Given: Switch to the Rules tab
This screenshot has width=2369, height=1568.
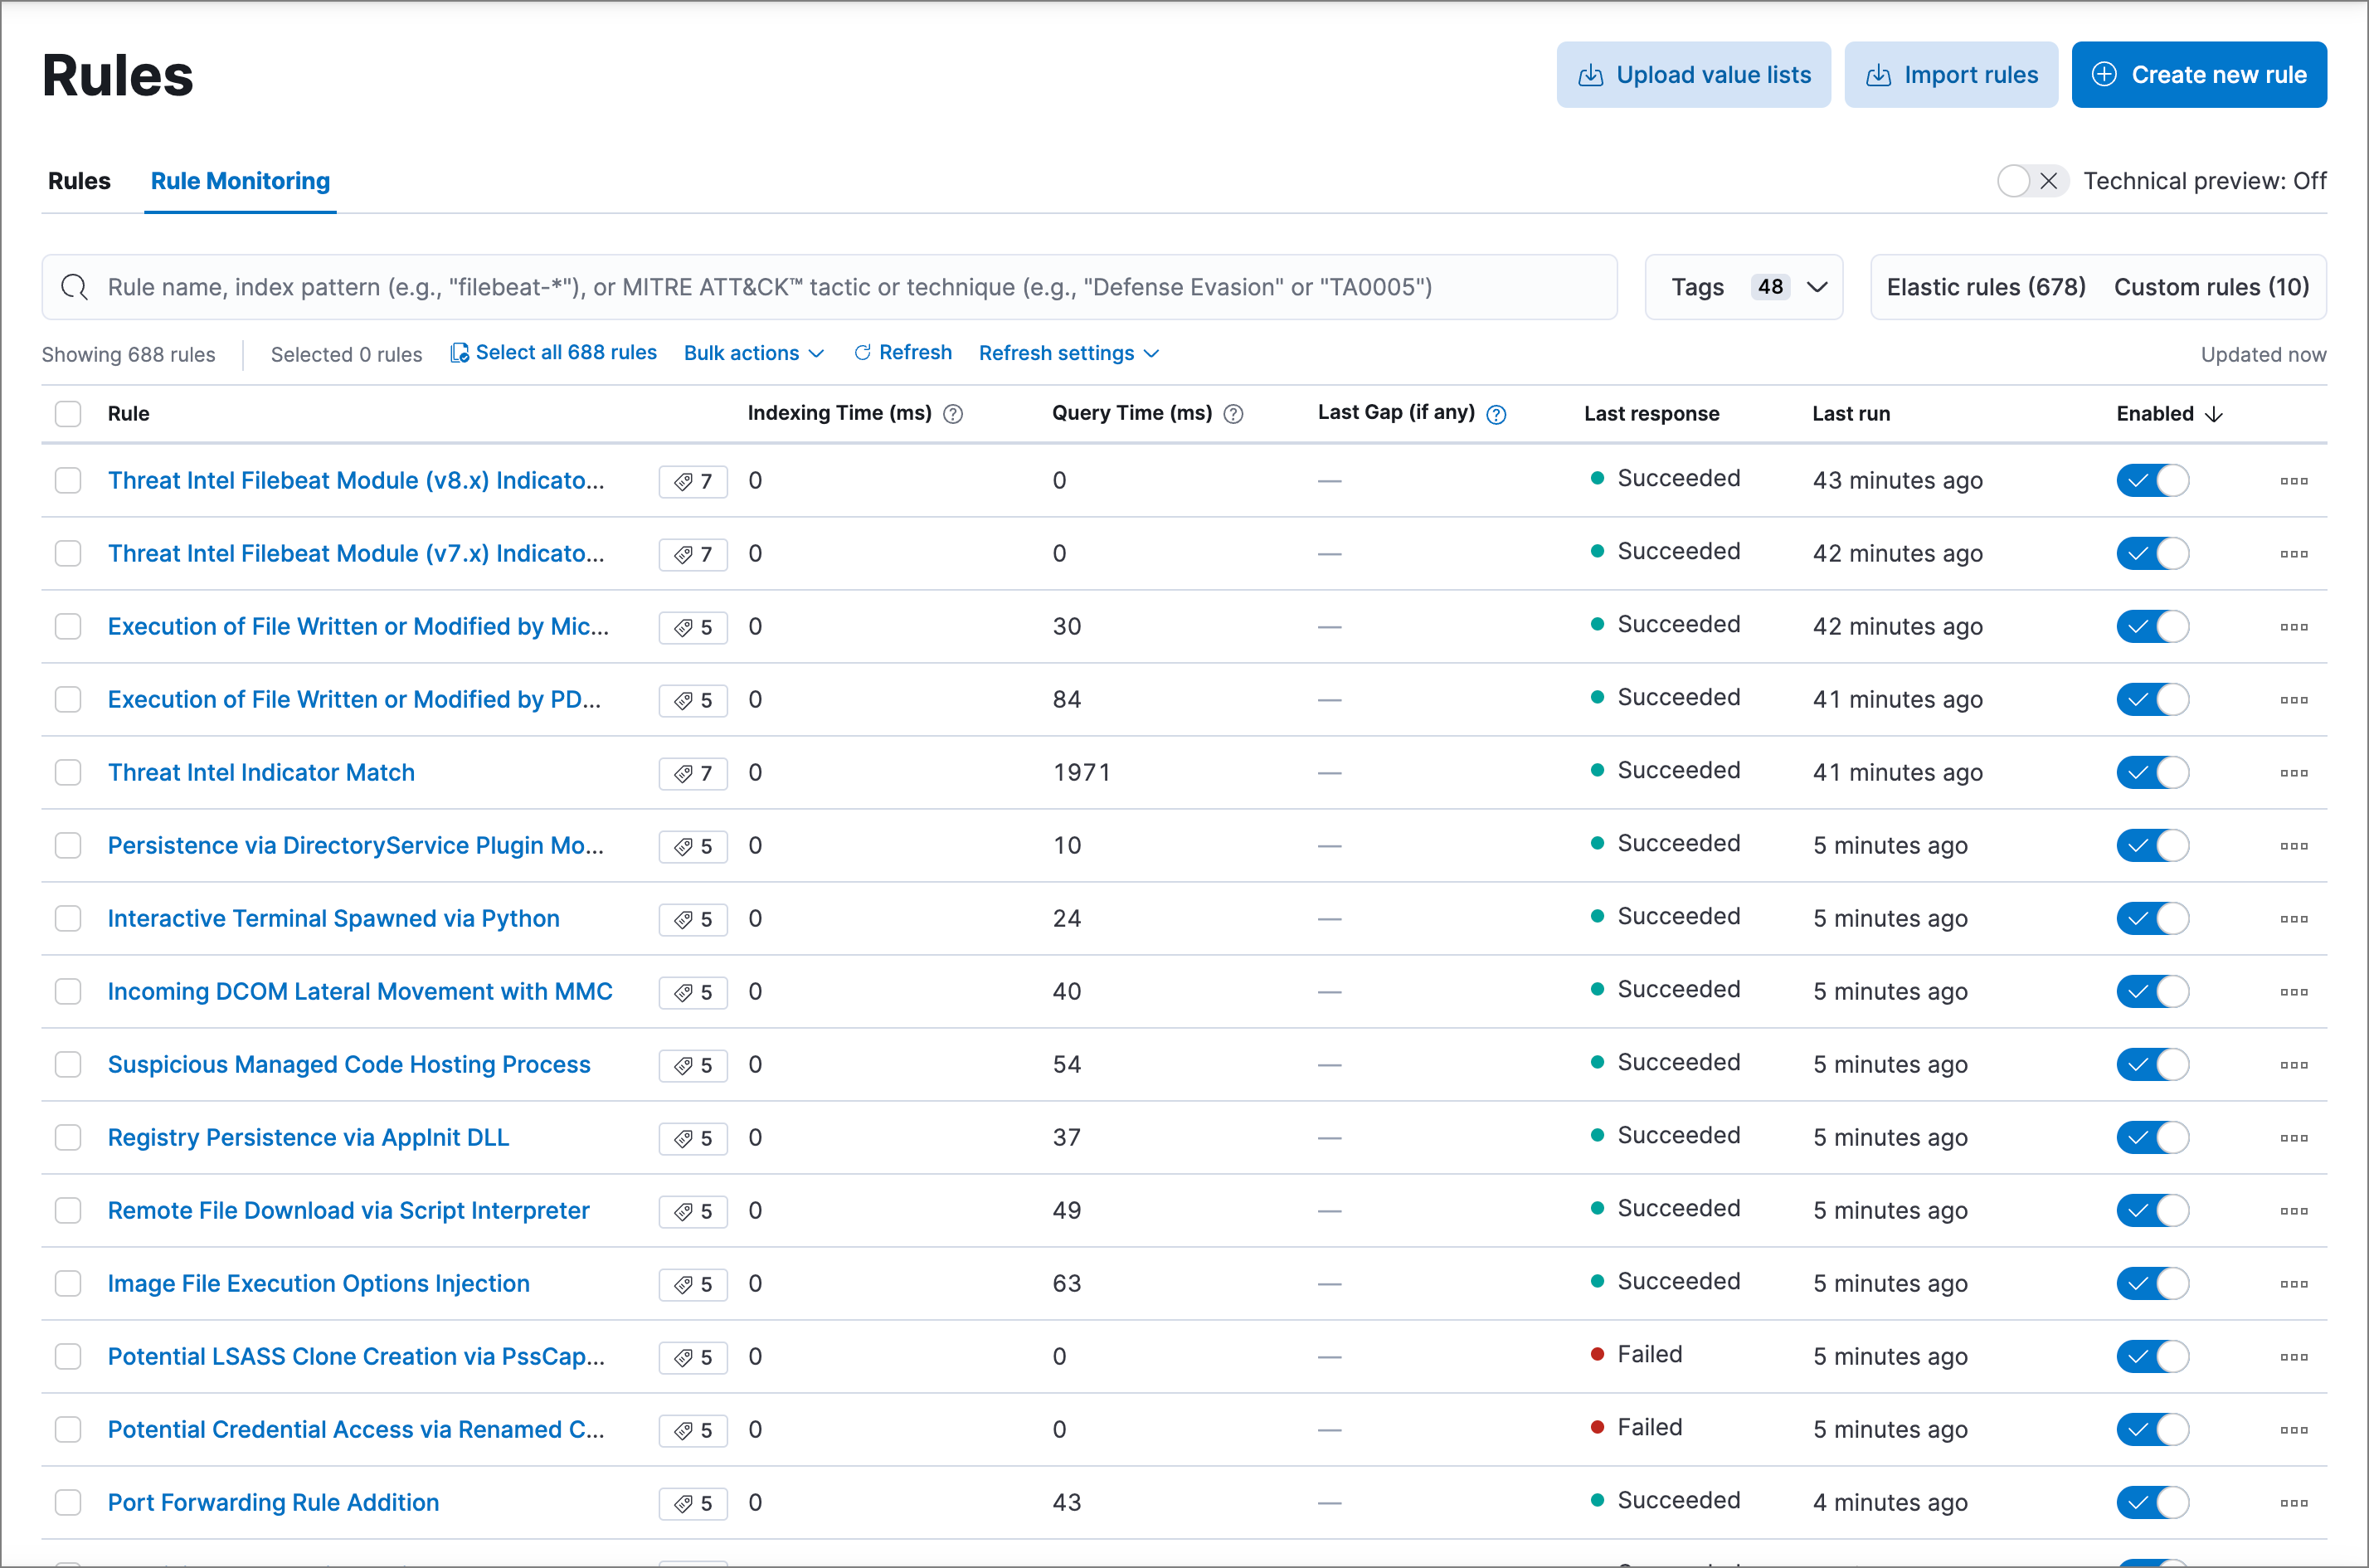Looking at the screenshot, I should (79, 181).
